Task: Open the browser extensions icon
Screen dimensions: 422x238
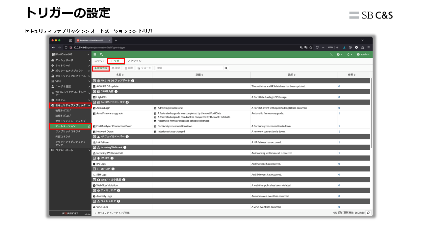Action: click(x=362, y=47)
